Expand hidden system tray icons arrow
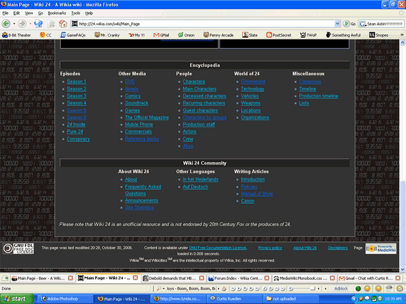This screenshot has width=406, height=304. [x=353, y=299]
